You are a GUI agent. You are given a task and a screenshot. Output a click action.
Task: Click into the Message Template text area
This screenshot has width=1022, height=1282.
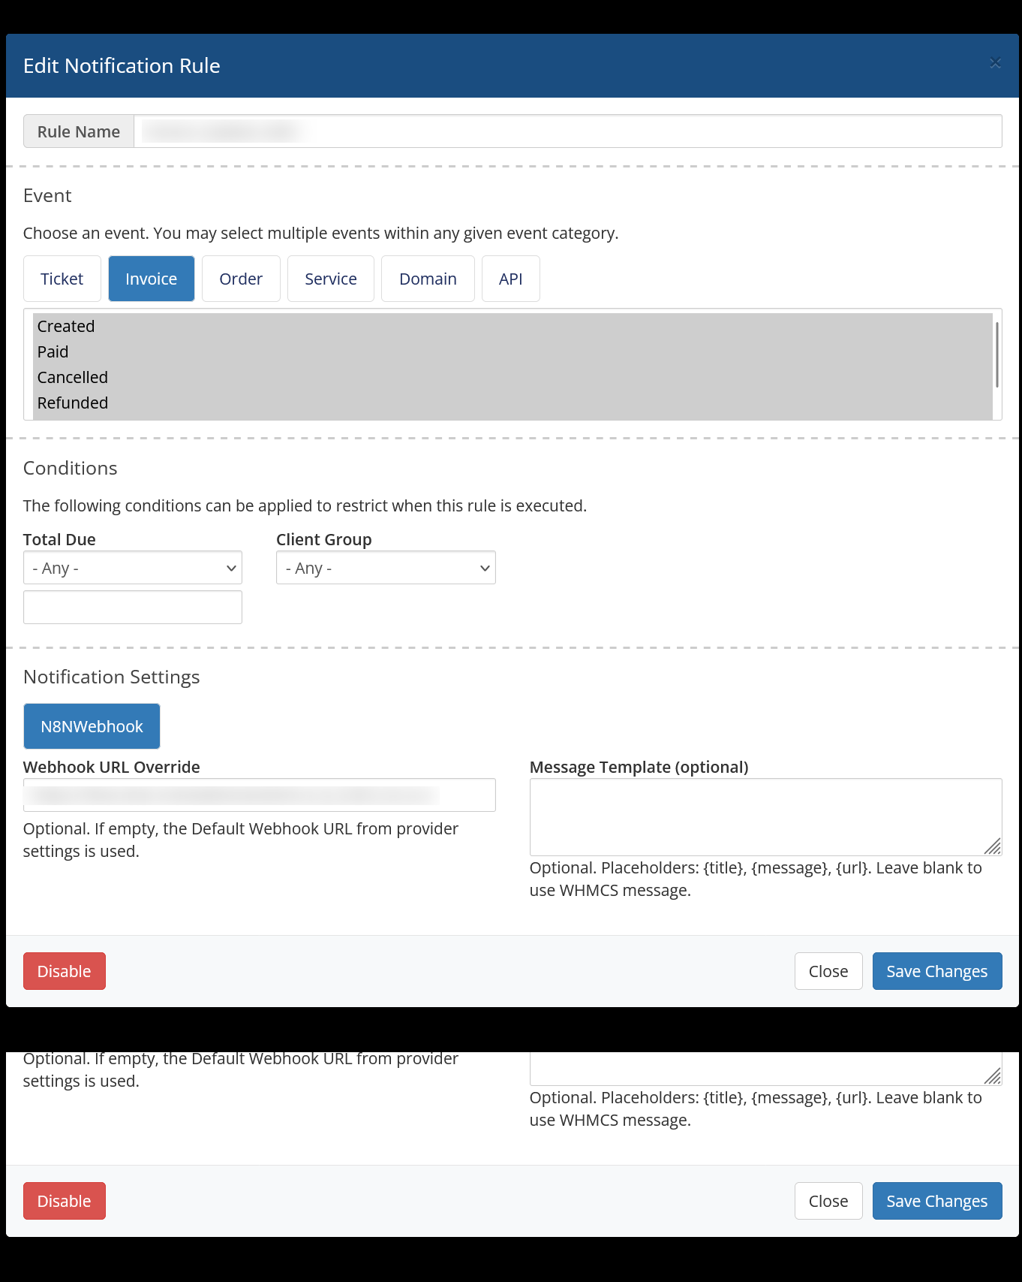coord(765,816)
